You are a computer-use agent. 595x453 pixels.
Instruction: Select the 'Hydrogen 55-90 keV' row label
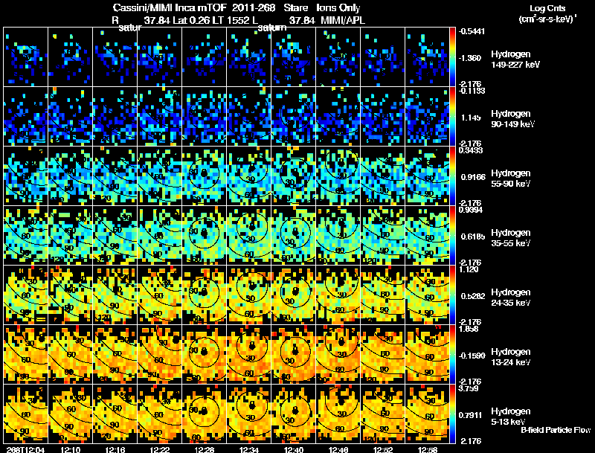511,179
